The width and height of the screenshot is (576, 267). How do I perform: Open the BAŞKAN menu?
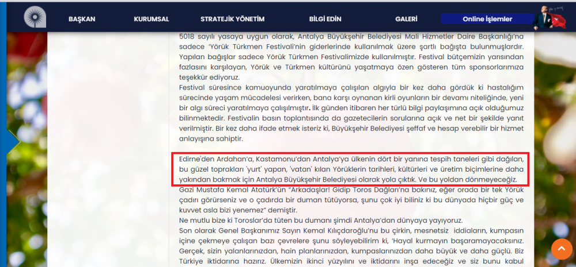[82, 20]
